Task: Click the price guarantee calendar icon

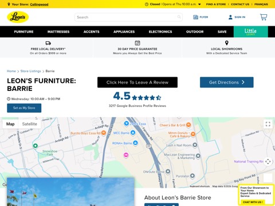Action: click(137, 43)
